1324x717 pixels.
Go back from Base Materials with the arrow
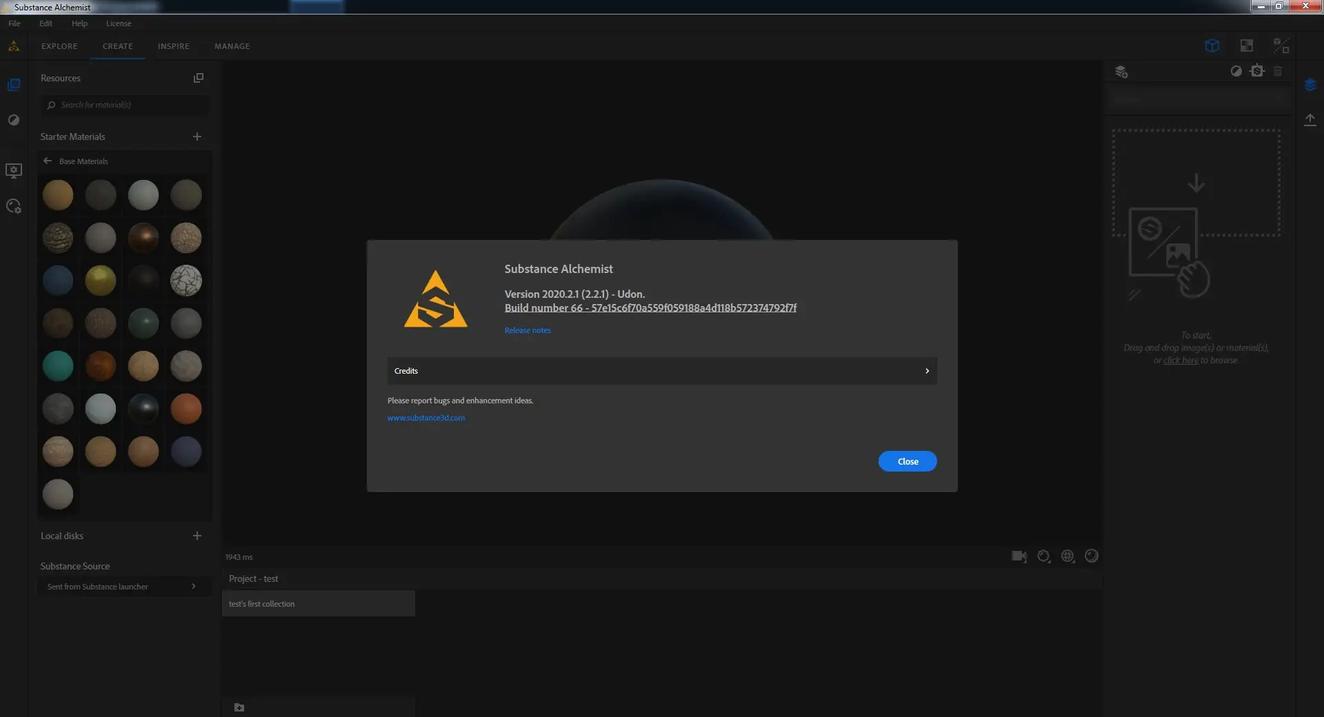[x=48, y=161]
